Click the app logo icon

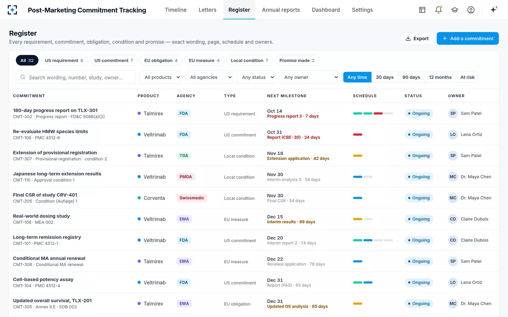coord(12,10)
